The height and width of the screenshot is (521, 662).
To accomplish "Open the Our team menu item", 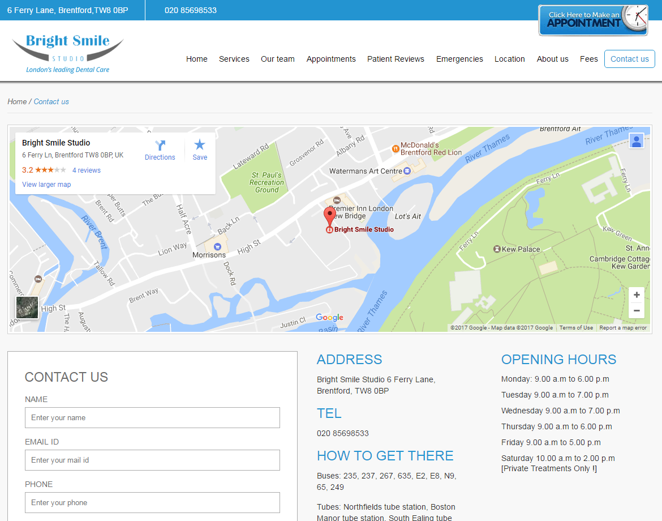I will click(277, 59).
